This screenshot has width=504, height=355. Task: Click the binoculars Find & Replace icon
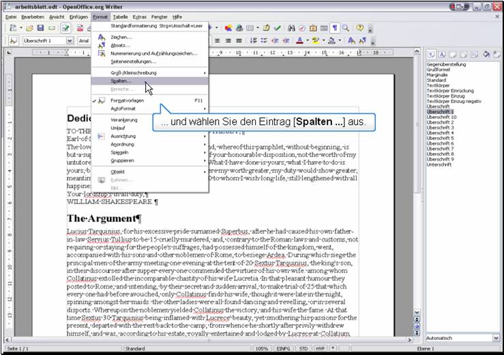(292, 28)
